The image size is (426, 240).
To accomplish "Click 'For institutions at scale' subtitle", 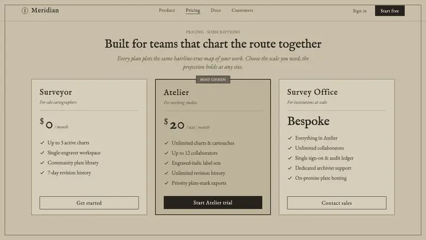I will (307, 102).
